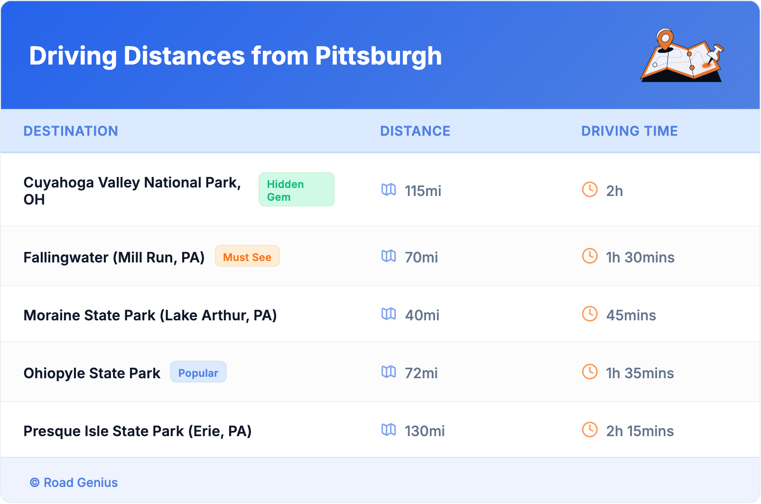
Task: Click the Must See badge
Action: coord(247,257)
